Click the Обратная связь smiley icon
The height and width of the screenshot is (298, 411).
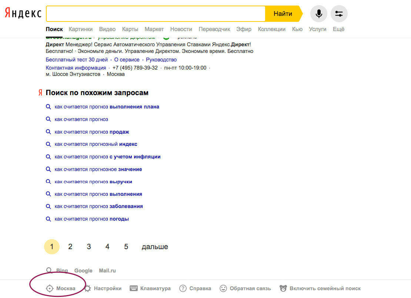(223, 288)
